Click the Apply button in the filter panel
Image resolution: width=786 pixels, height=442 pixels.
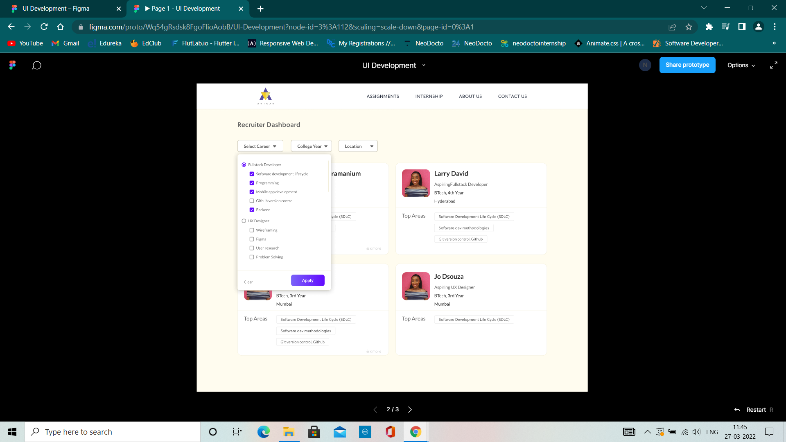tap(307, 280)
